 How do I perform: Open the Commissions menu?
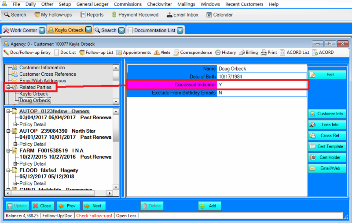tap(128, 4)
